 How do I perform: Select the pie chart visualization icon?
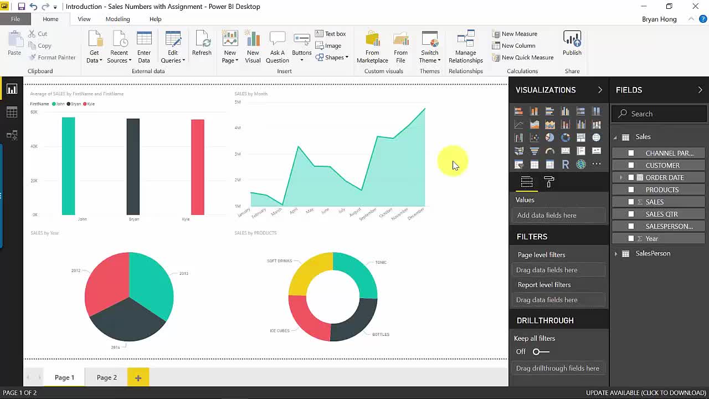(549, 137)
